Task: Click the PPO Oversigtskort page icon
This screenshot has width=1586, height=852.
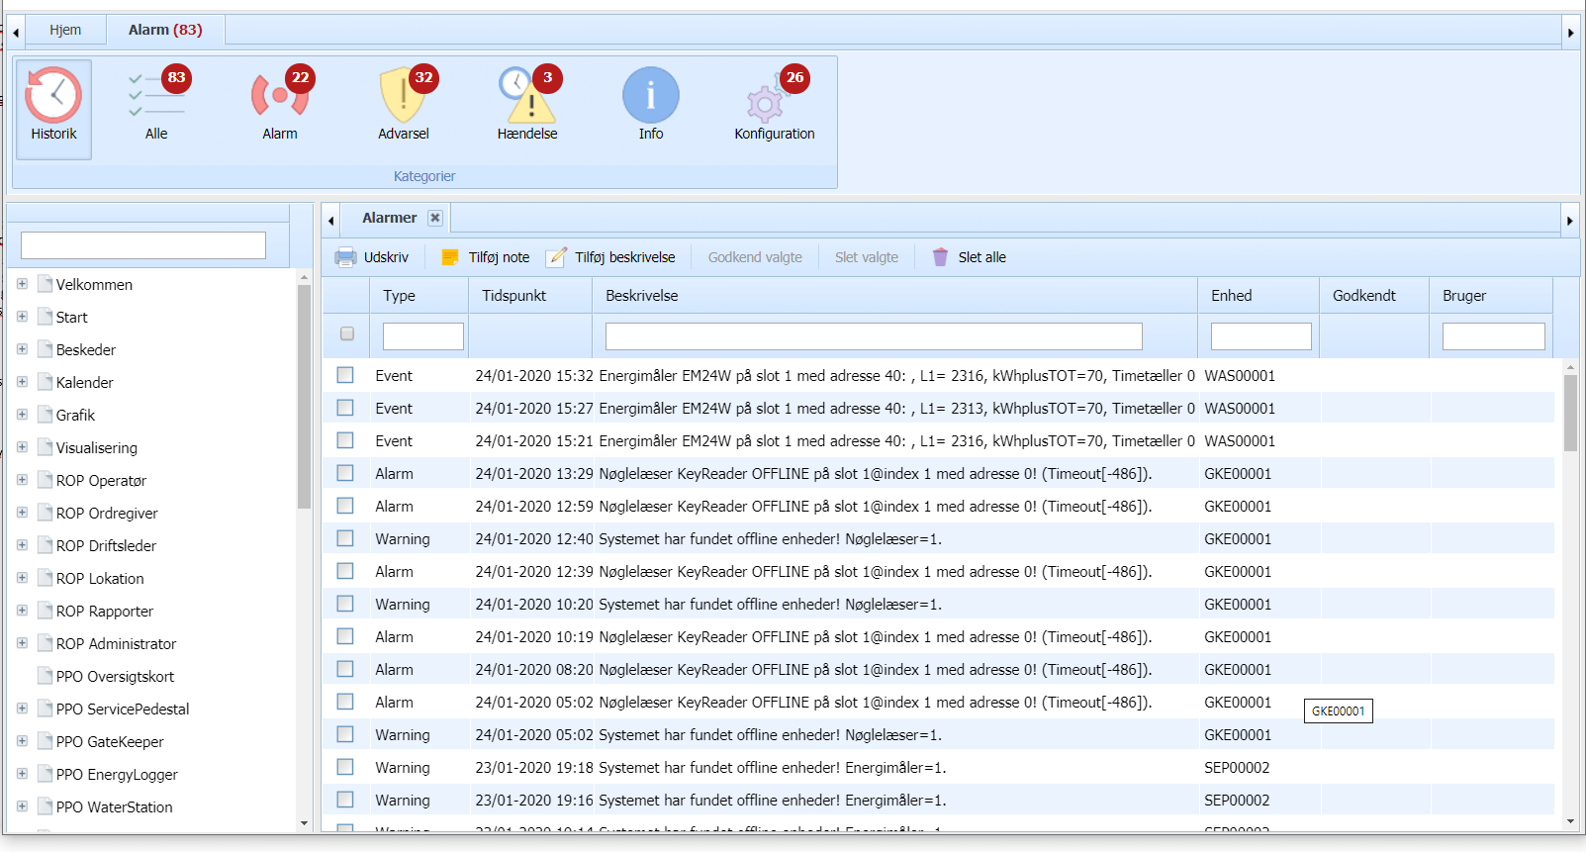Action: point(45,676)
